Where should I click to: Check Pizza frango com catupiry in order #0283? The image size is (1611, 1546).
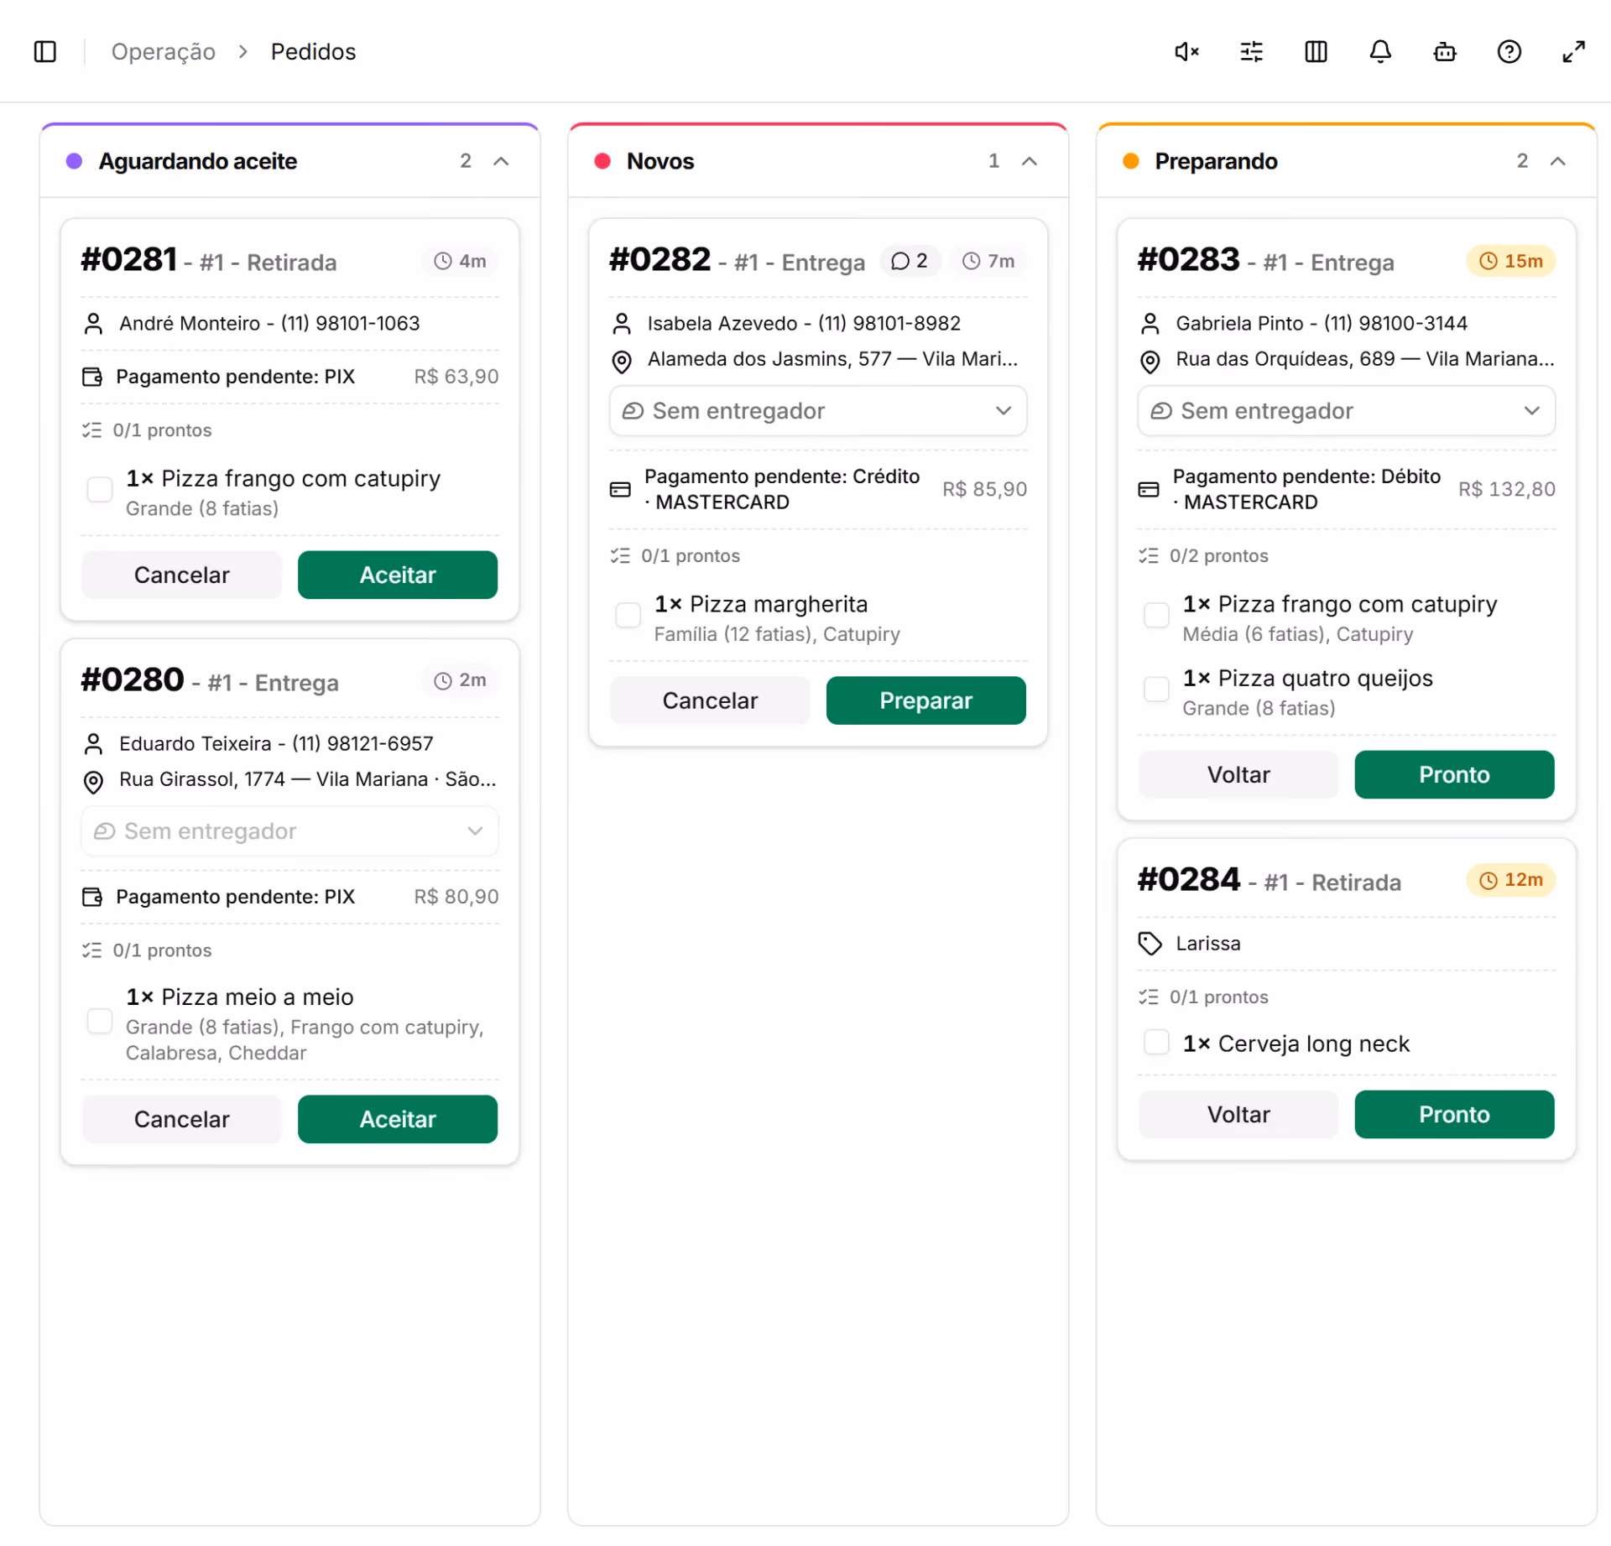tap(1156, 616)
